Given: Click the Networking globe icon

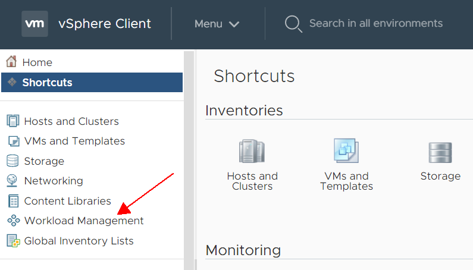Looking at the screenshot, I should pyautogui.click(x=12, y=181).
